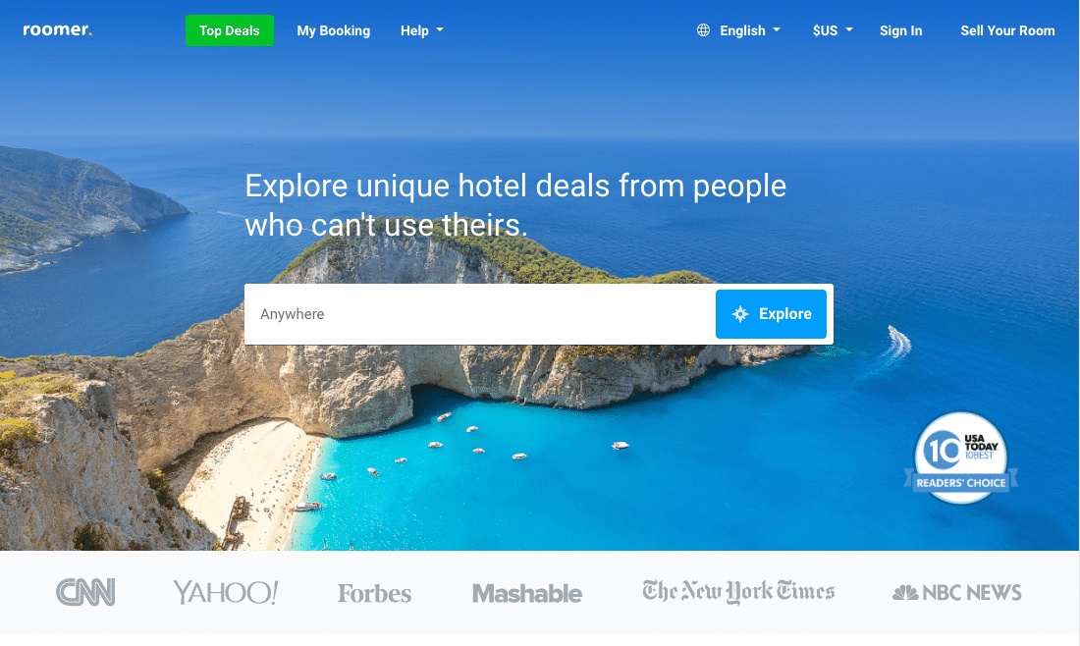This screenshot has width=1080, height=646.
Task: Open the English language dropdown
Action: tap(738, 30)
